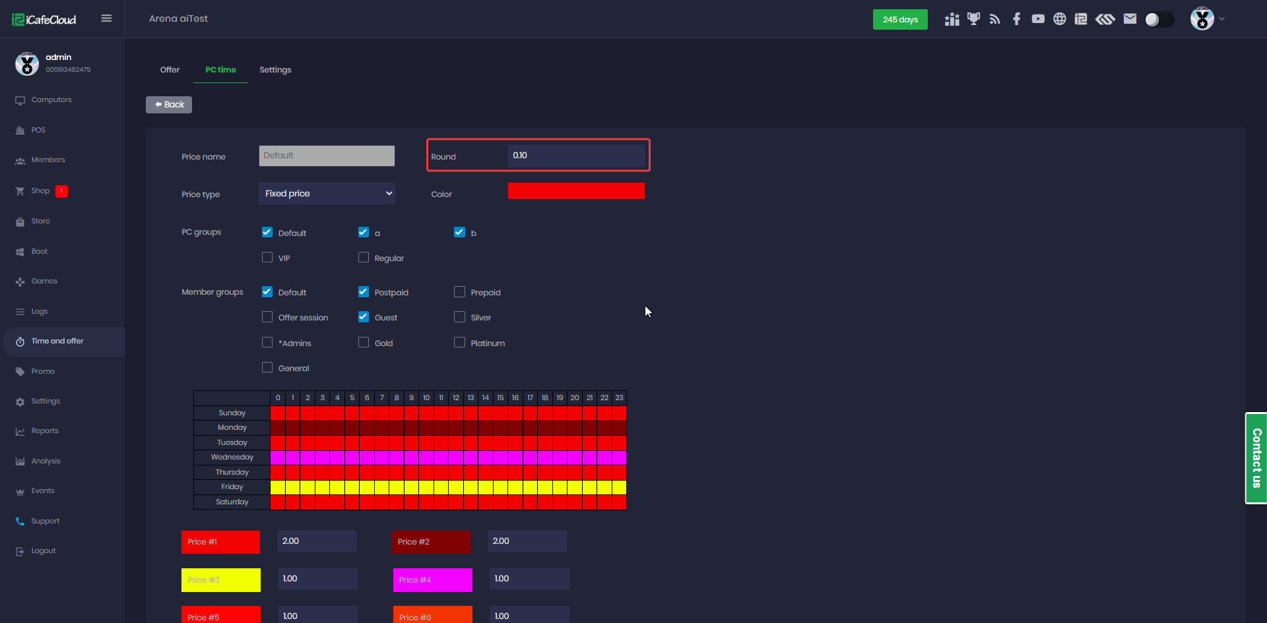This screenshot has width=1267, height=623.
Task: Click the YouTube icon in the top bar
Action: click(x=1038, y=18)
